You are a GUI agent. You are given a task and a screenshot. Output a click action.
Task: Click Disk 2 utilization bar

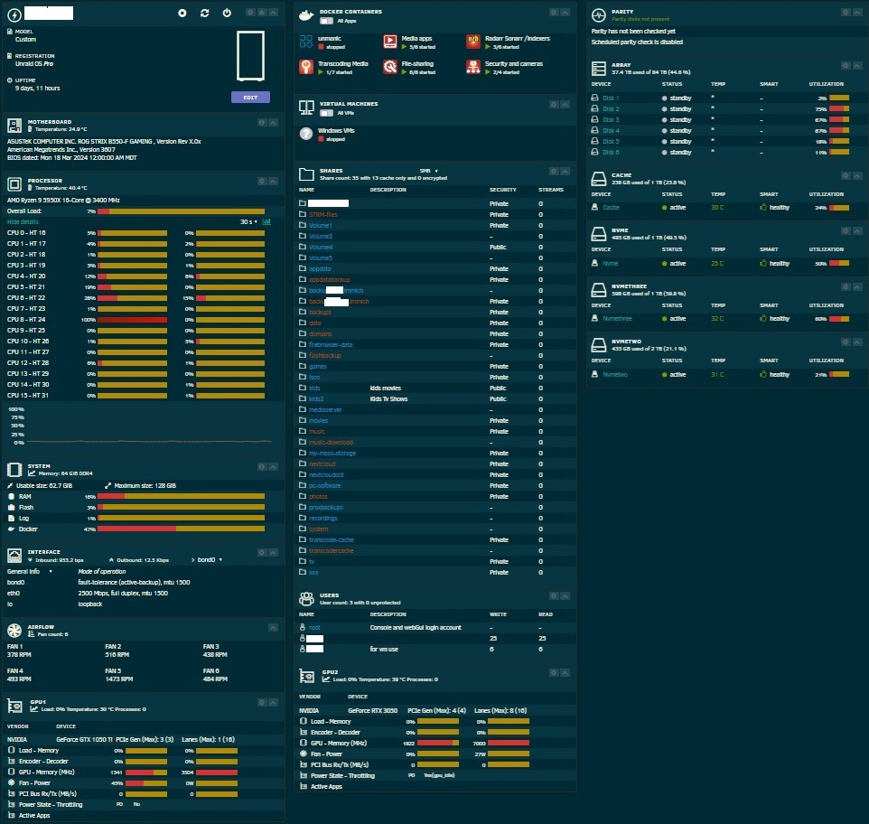click(x=839, y=109)
